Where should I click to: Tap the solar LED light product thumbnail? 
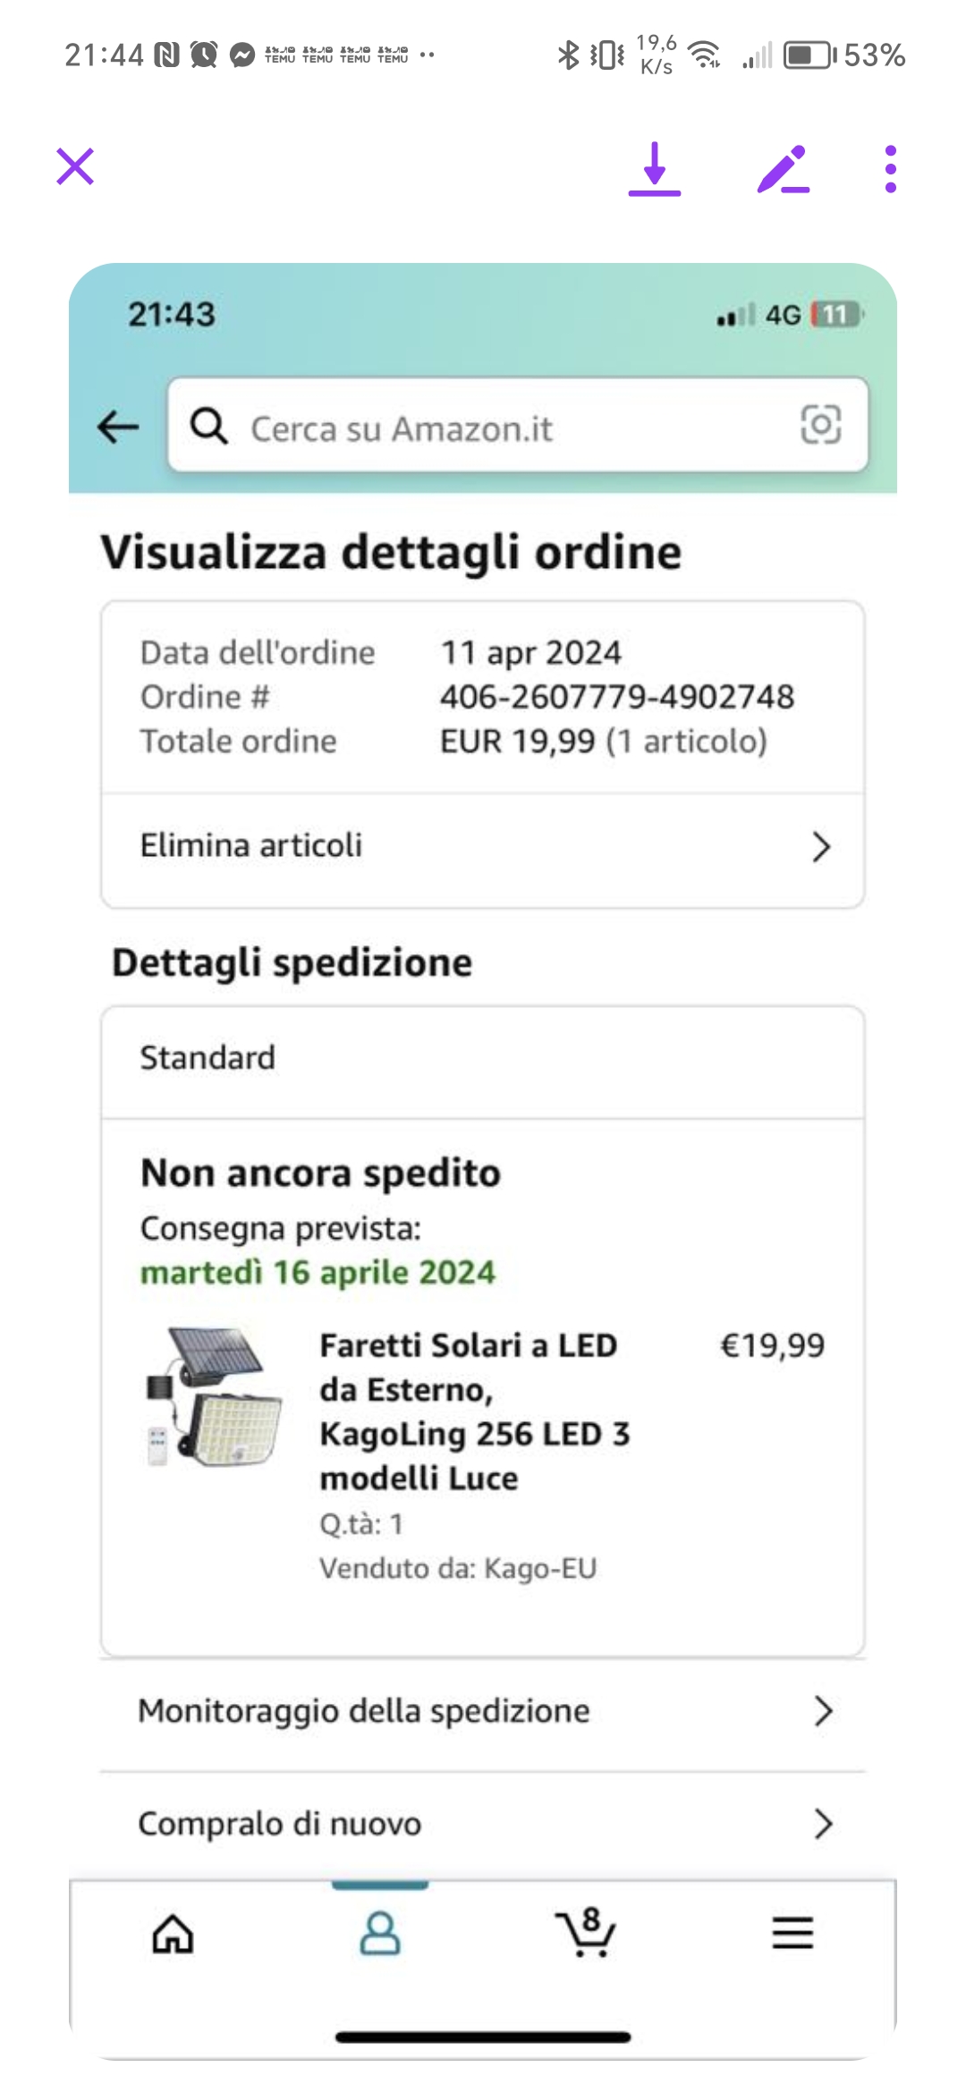pos(215,1396)
